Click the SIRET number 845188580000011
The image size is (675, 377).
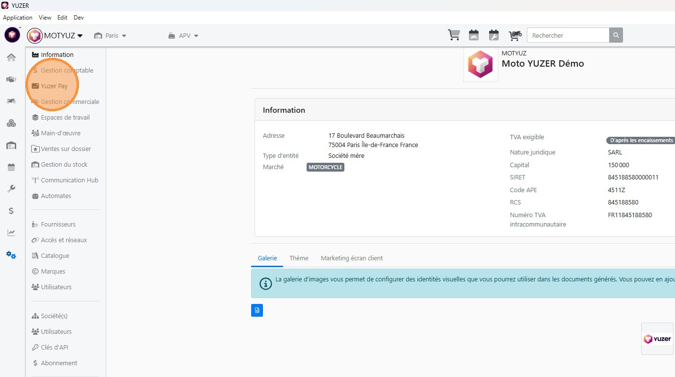coord(633,177)
